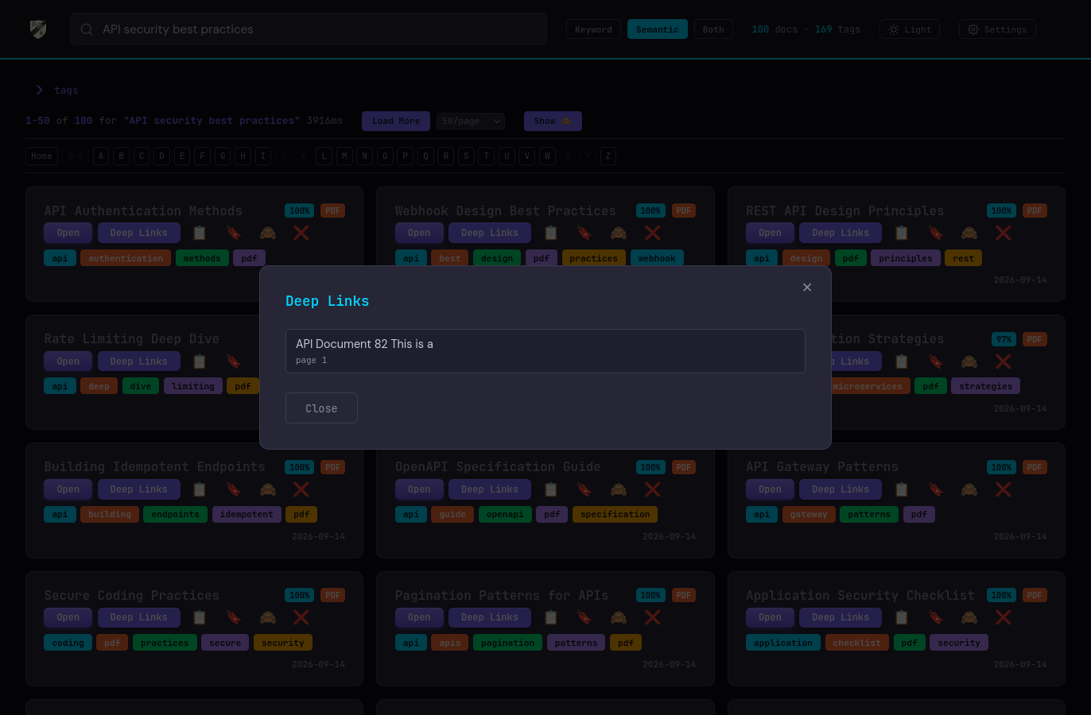Toggle the Light theme
This screenshot has height=715, width=1091.
coord(910,29)
